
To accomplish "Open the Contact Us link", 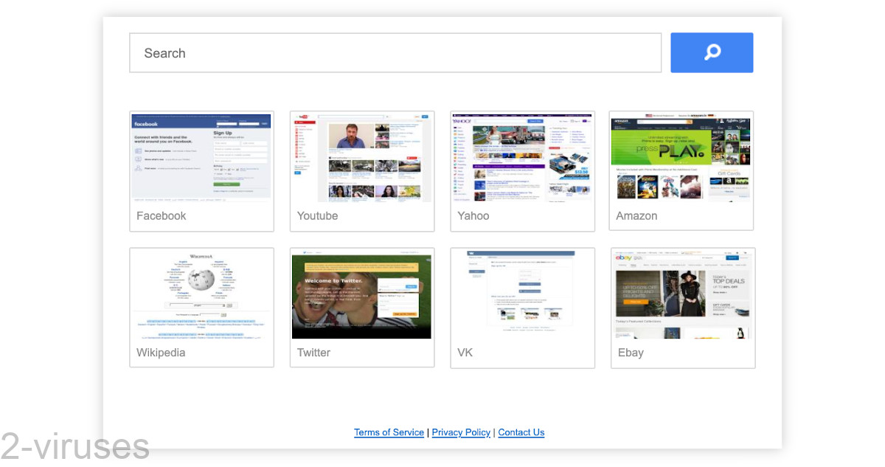I will click(x=521, y=432).
